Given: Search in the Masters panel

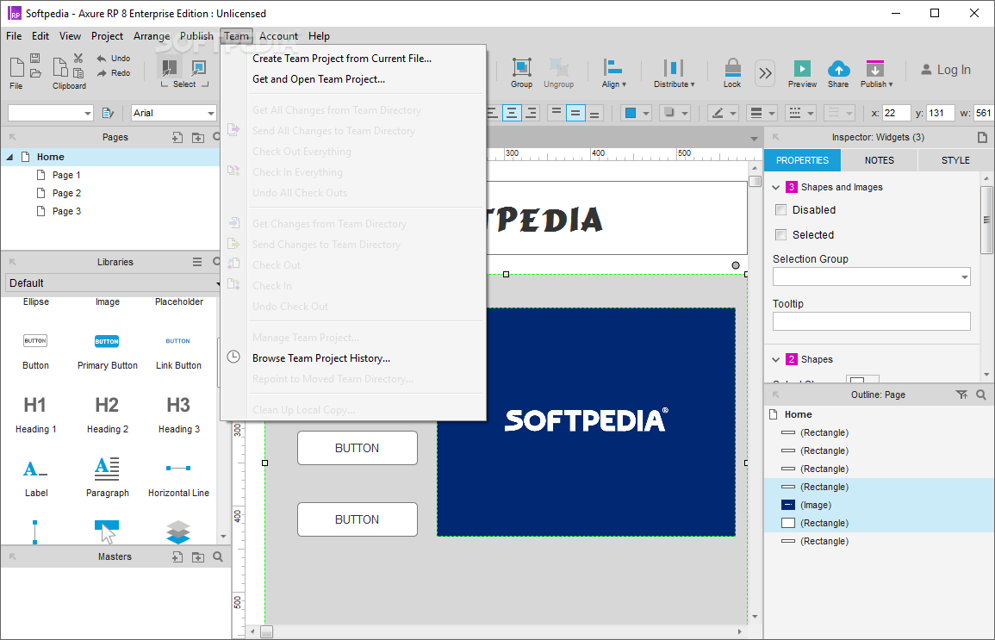Looking at the screenshot, I should pyautogui.click(x=218, y=557).
